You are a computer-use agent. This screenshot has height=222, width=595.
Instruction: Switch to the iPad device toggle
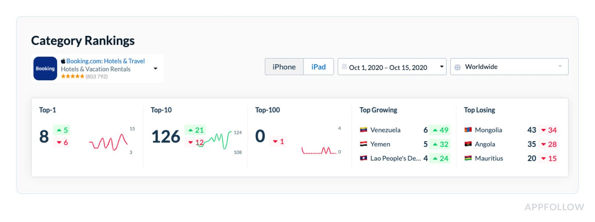[318, 67]
